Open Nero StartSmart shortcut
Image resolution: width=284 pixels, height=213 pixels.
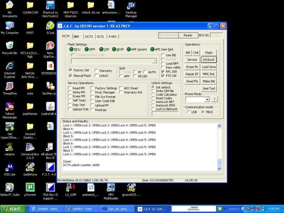50,50
